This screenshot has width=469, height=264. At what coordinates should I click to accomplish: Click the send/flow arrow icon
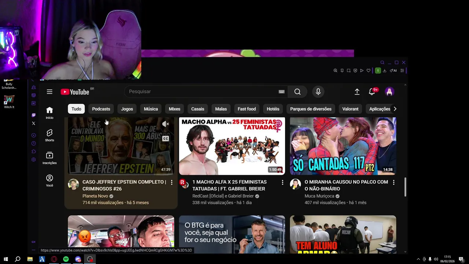click(362, 70)
